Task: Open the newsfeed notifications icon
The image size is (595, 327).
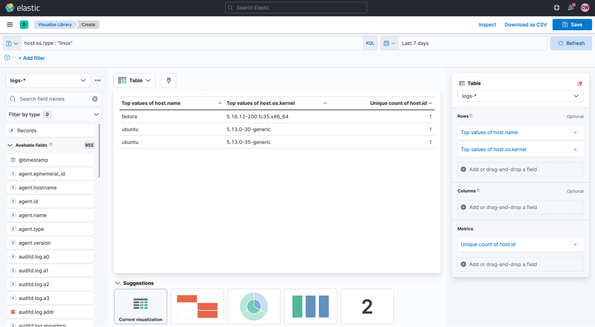Action: tap(571, 7)
